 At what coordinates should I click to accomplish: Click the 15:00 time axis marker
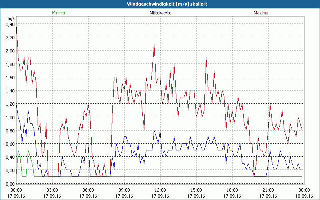click(196, 190)
